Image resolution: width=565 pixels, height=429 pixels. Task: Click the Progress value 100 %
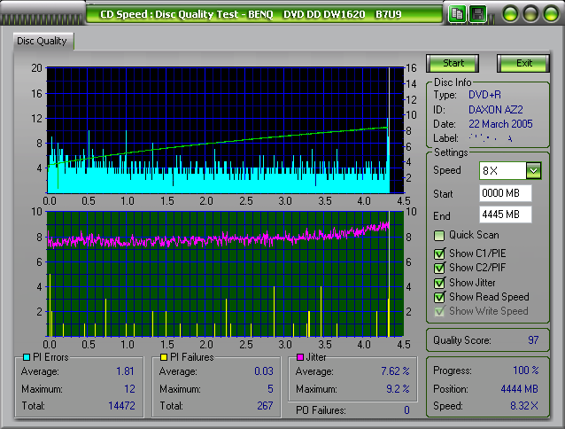pyautogui.click(x=526, y=370)
